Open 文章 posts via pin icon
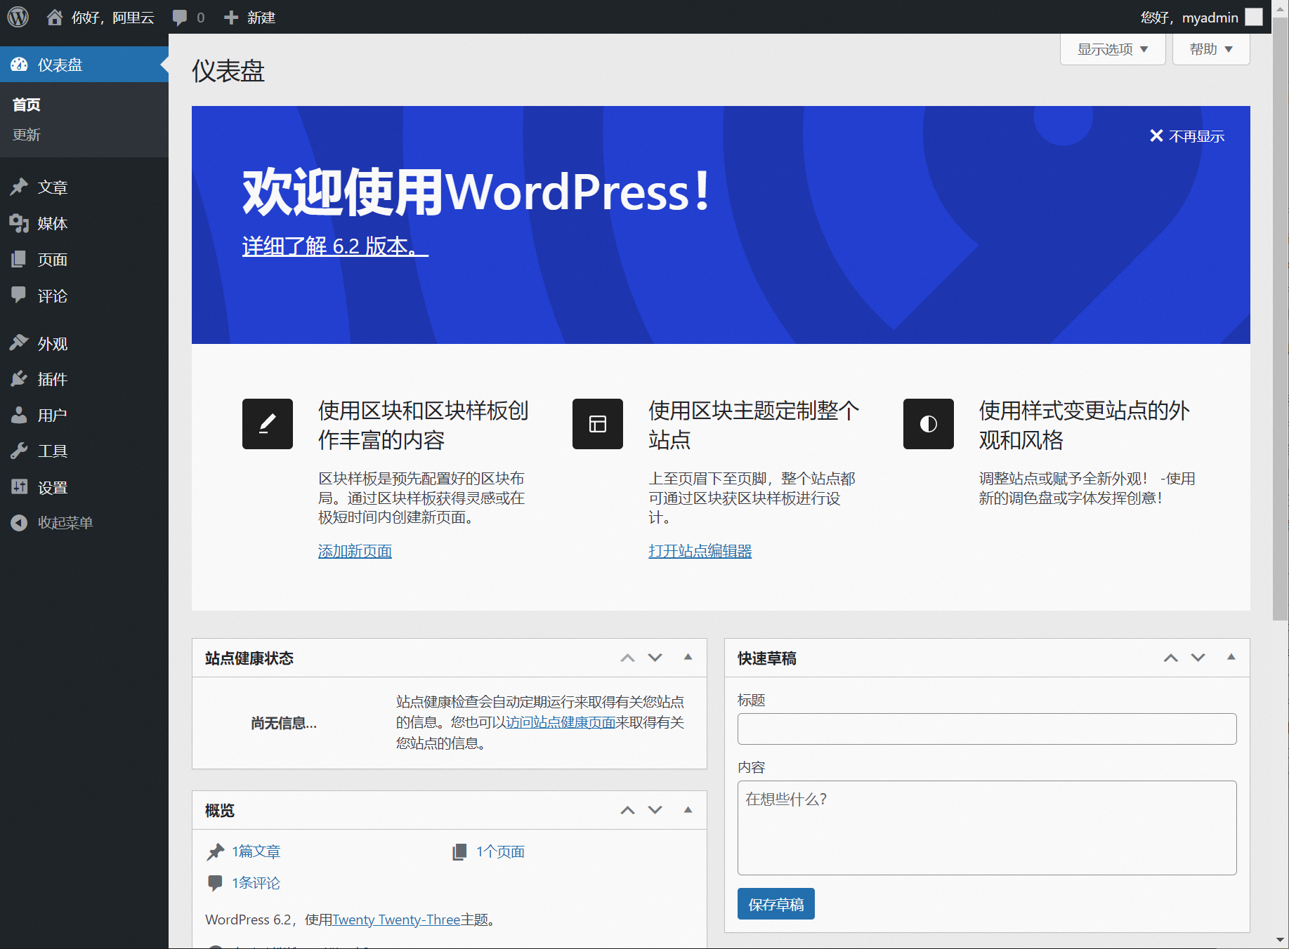1289x949 pixels. pos(19,187)
